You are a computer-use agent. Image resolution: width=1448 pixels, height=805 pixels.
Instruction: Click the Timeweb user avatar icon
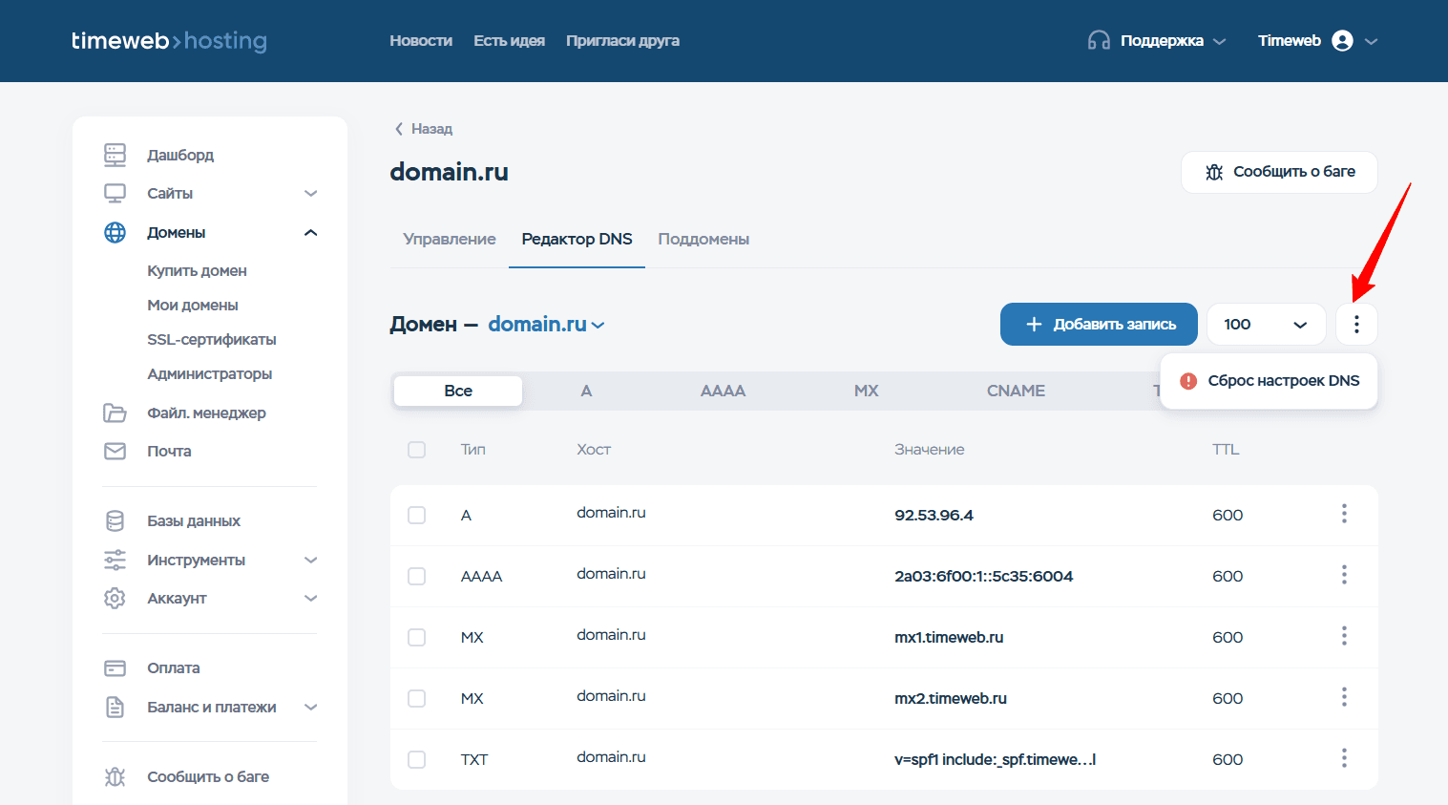[1342, 40]
